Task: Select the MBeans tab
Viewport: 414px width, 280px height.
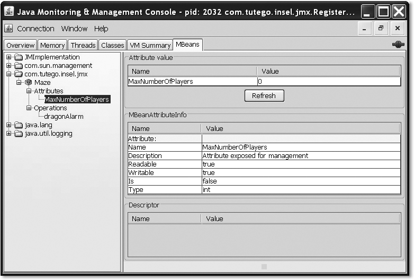Action: (187, 45)
